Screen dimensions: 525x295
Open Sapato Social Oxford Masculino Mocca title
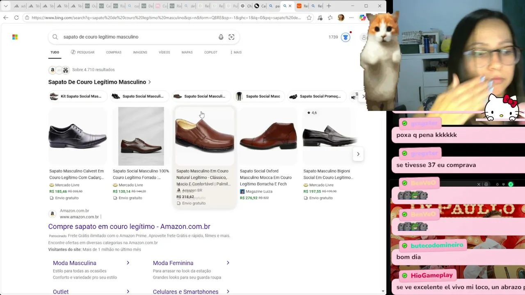[266, 177]
